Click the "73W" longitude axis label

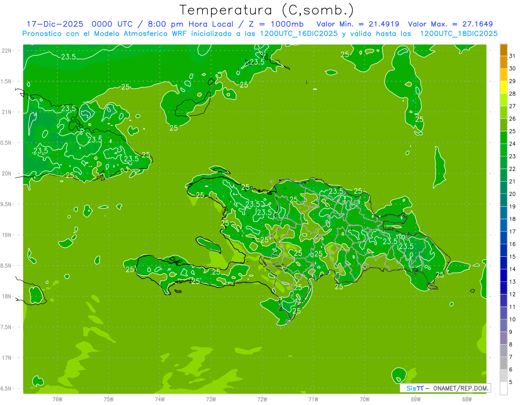210,399
